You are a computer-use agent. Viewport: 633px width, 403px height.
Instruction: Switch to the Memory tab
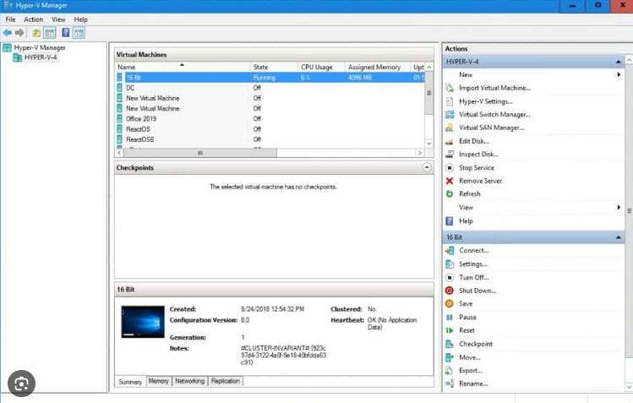point(158,381)
